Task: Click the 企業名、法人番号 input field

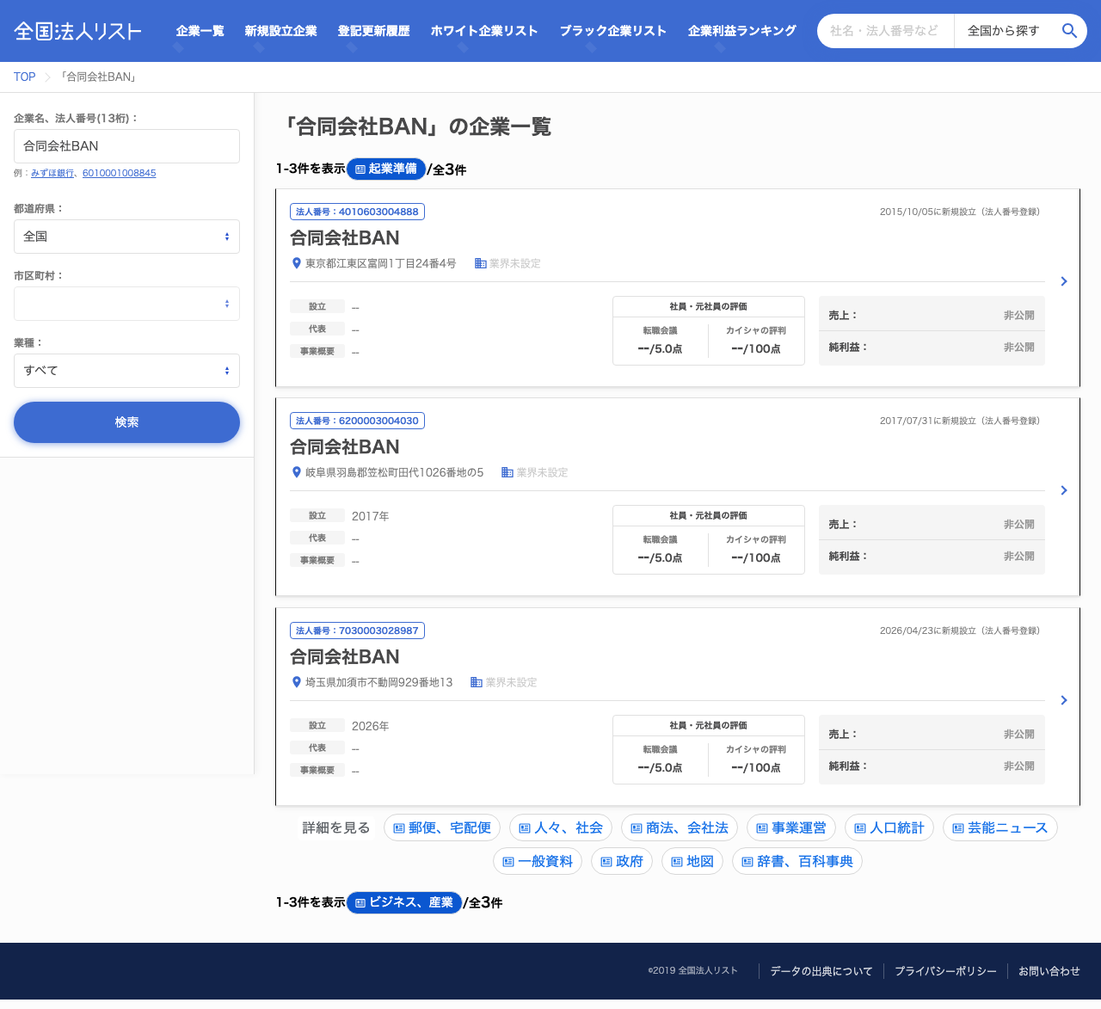Action: point(126,146)
